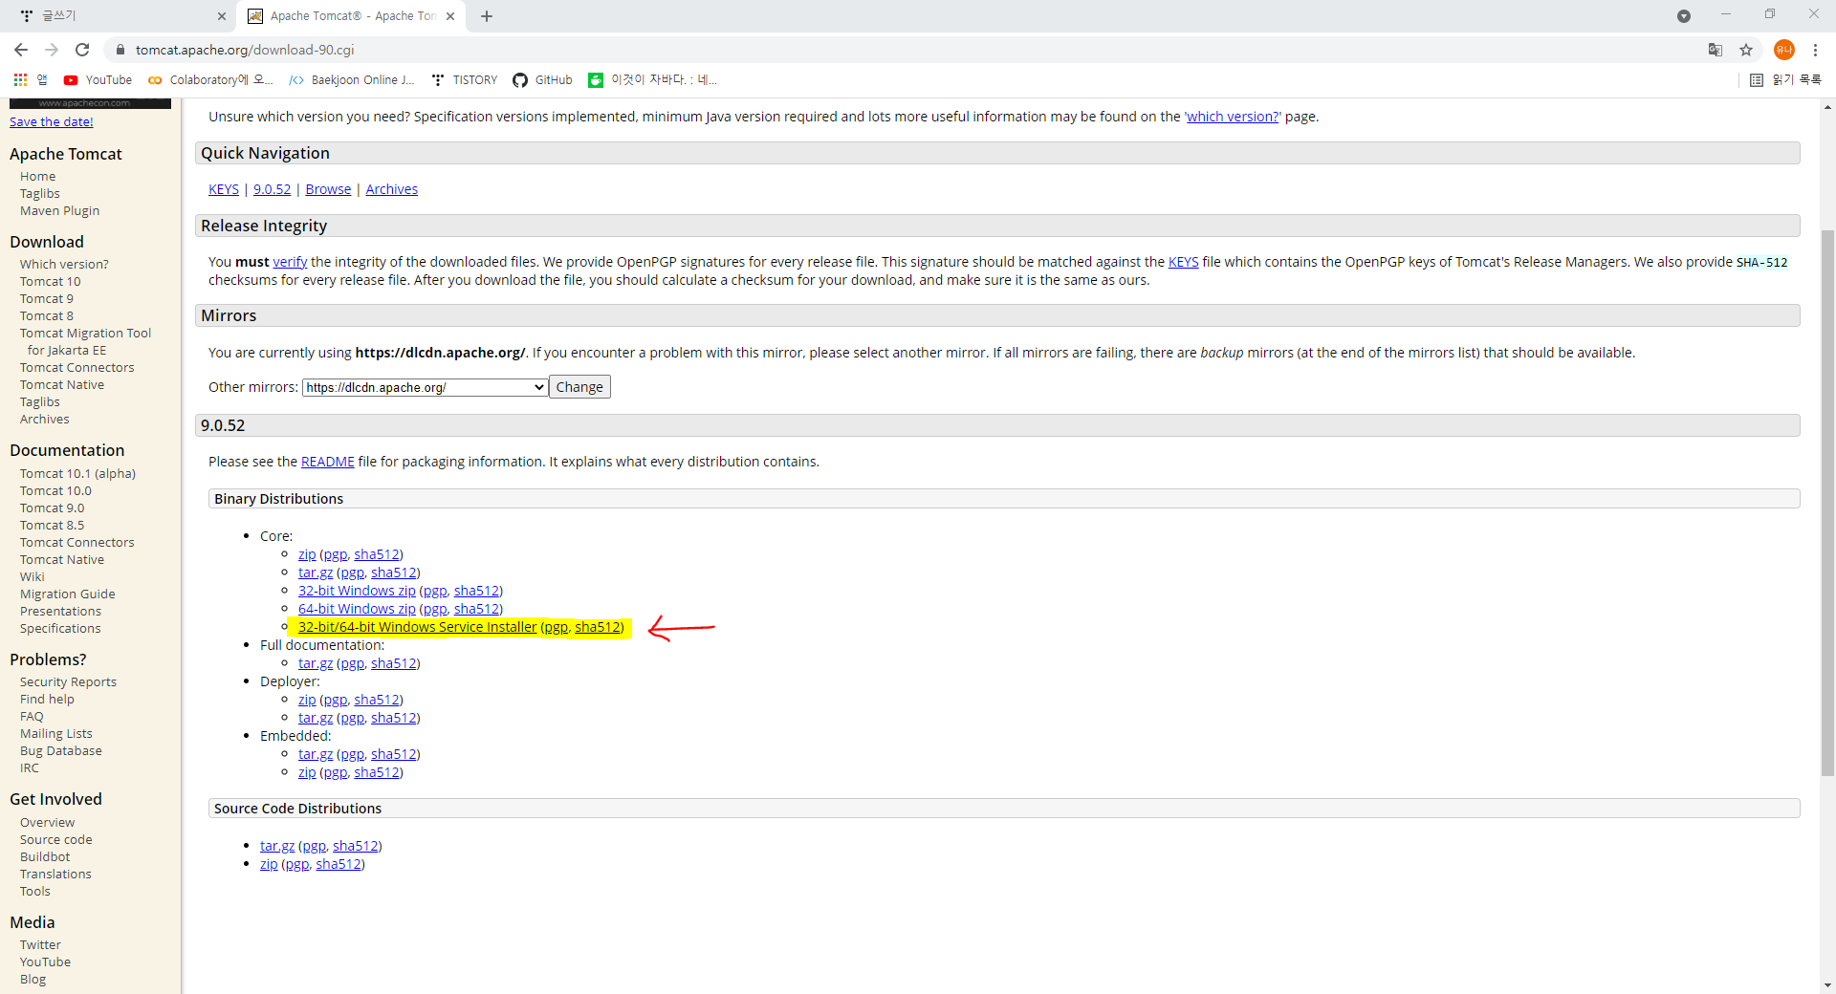The height and width of the screenshot is (994, 1836).
Task: Open sha512 for Windows Service Installer
Action: coord(598,627)
